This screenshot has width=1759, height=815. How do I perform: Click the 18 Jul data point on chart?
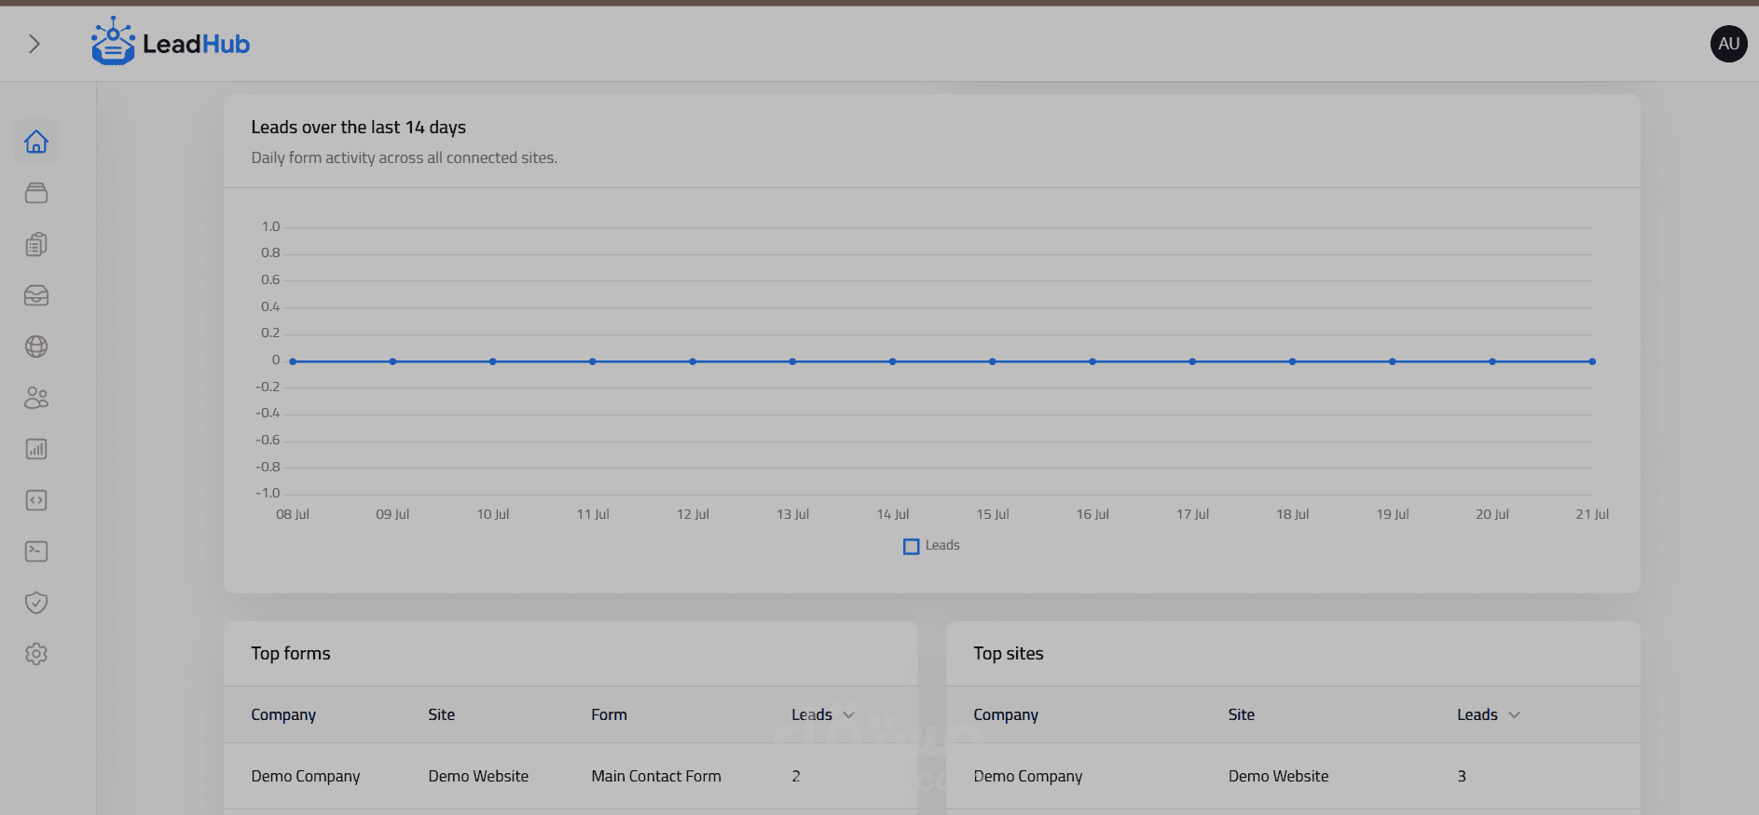(x=1292, y=361)
